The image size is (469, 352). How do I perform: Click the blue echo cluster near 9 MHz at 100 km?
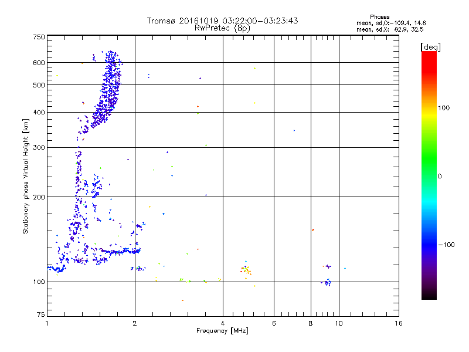328,282
